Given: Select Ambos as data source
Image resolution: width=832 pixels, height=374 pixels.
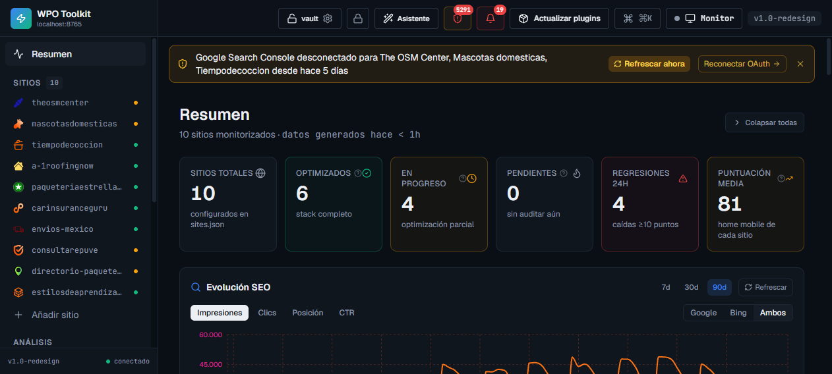Looking at the screenshot, I should [x=773, y=313].
